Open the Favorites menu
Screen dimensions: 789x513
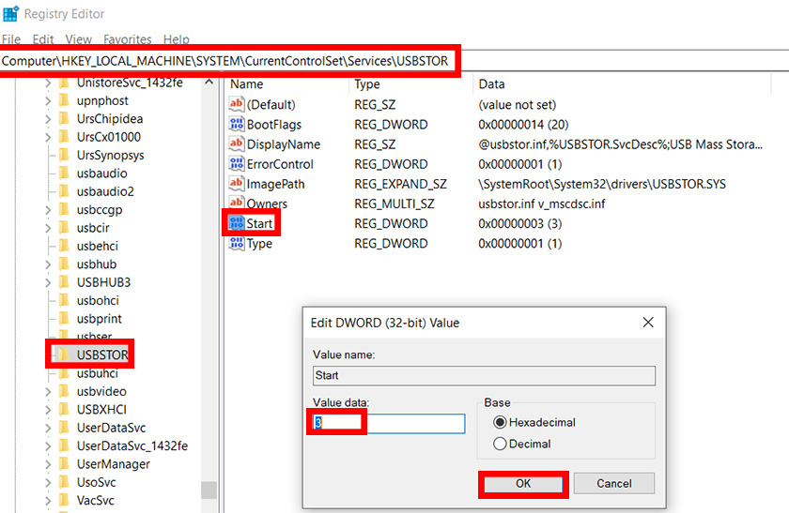pos(127,39)
